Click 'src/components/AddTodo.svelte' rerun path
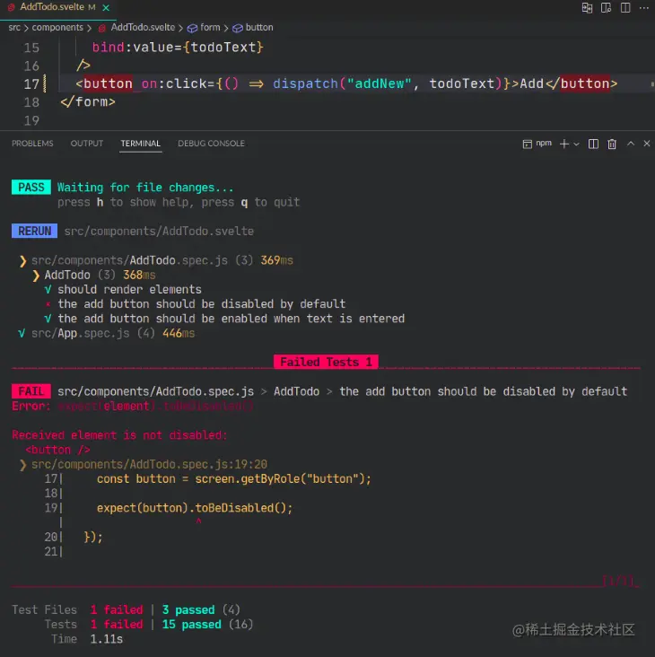655x657 pixels. (x=159, y=232)
